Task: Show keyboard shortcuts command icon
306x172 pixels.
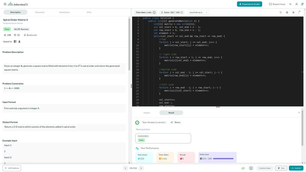Action: (x=294, y=12)
